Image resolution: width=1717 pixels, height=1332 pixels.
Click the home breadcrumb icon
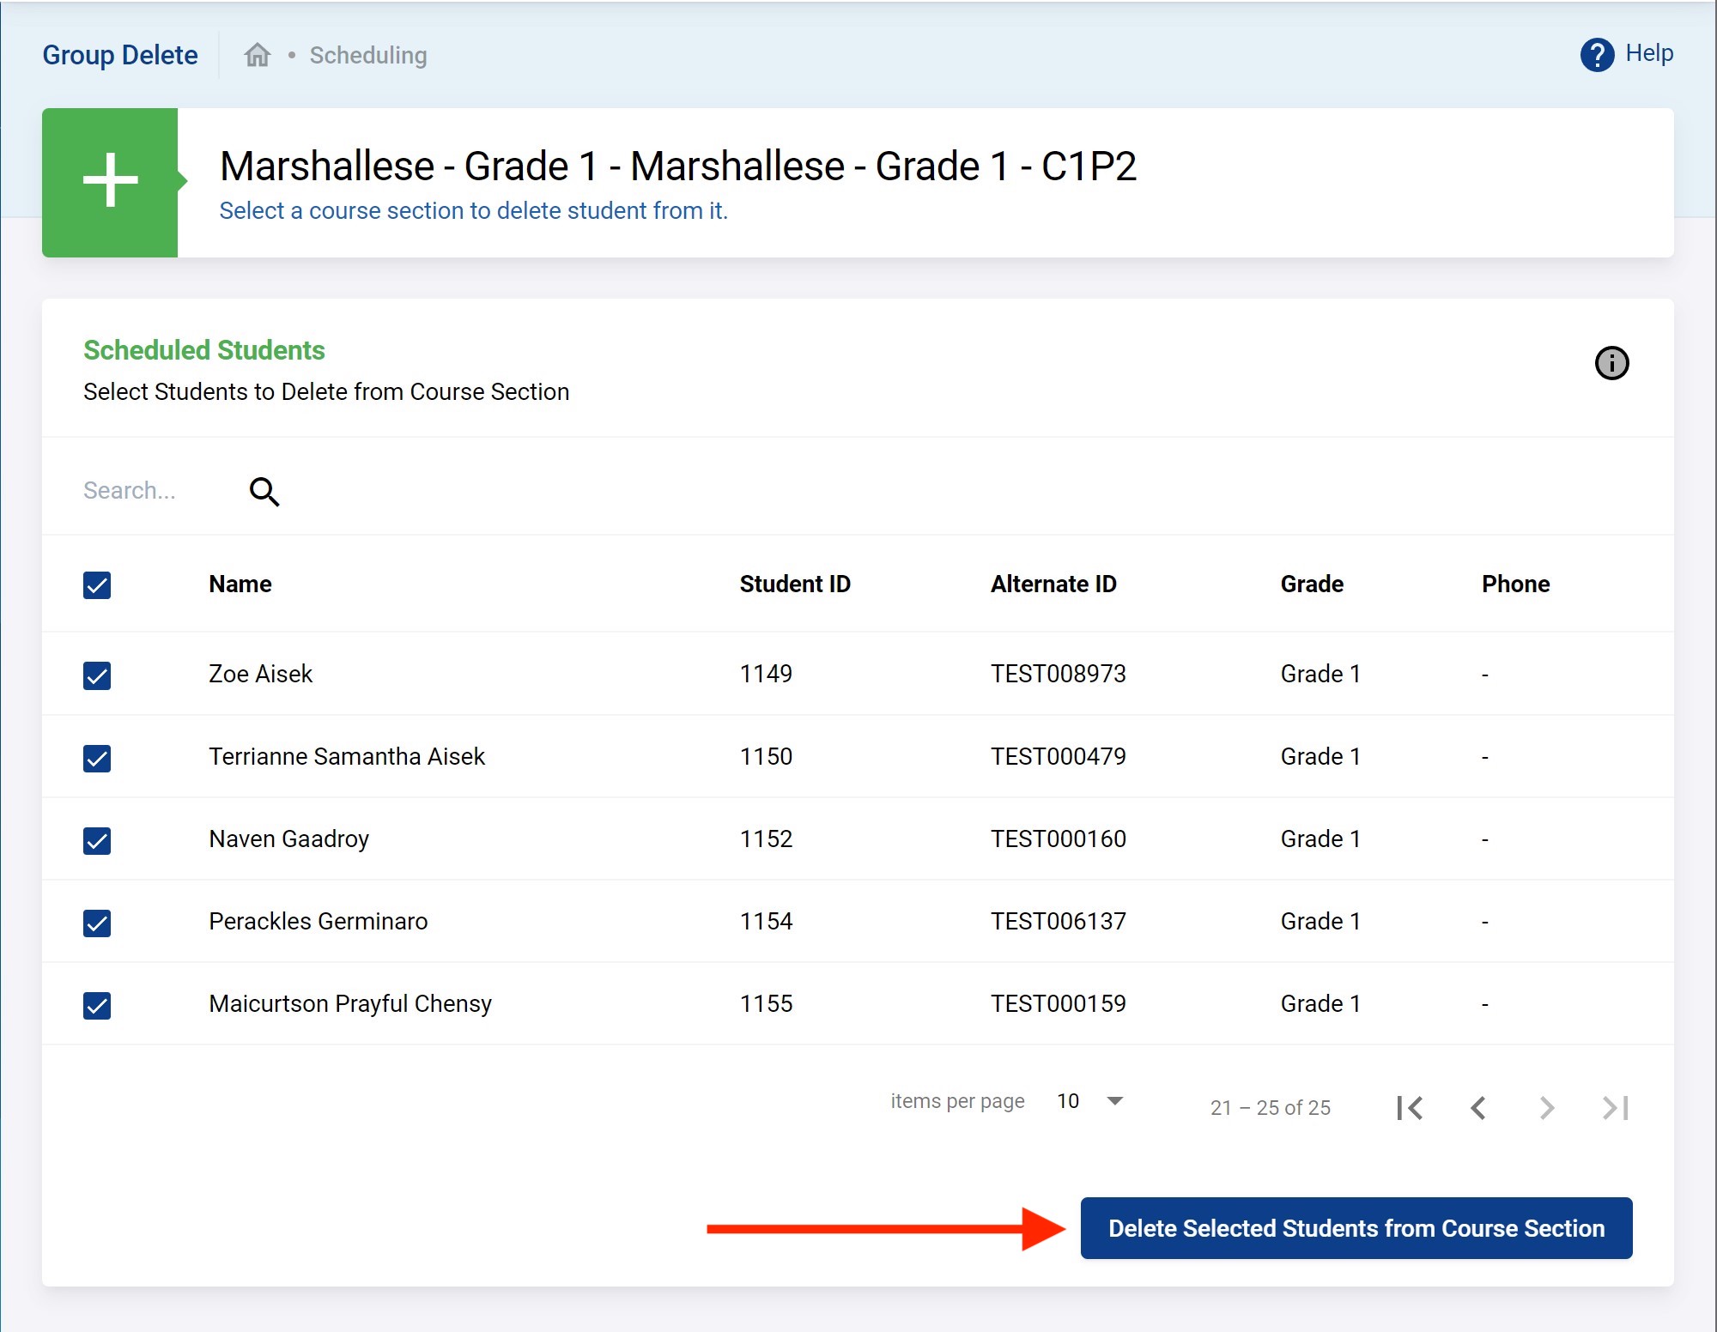257,55
